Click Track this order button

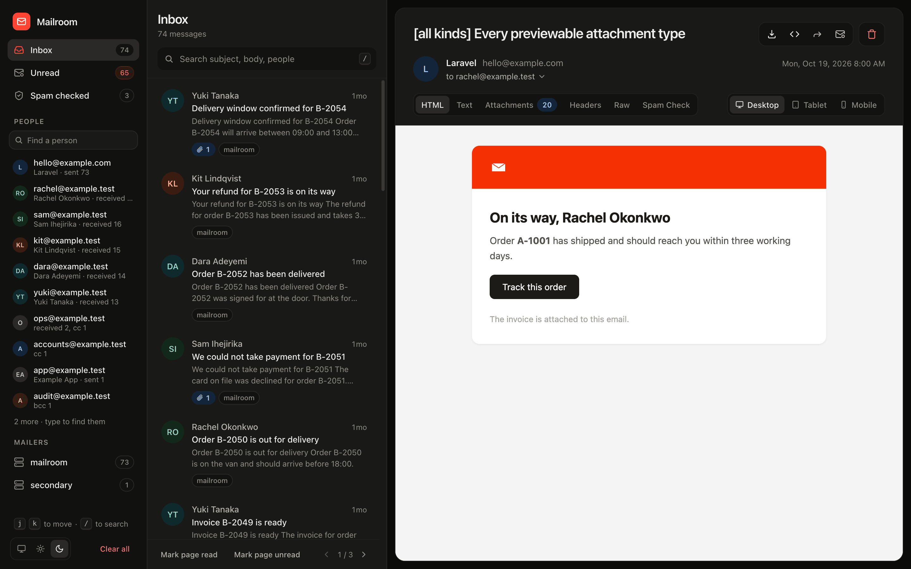(x=534, y=287)
